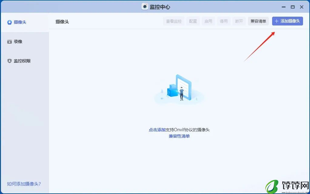Click the 监控中心 camera app icon in title bar
This screenshot has height=194, width=310.
pos(145,7)
